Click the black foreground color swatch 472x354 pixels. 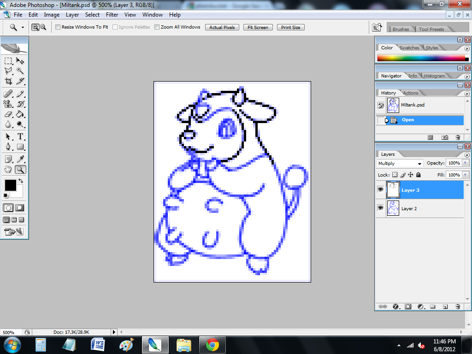(x=10, y=185)
